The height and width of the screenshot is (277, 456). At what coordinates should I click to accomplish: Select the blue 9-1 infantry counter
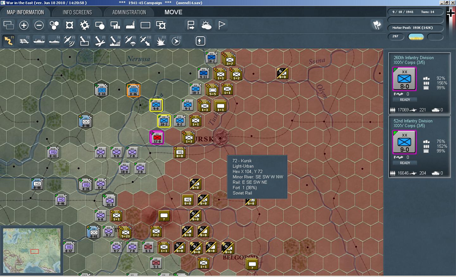[188, 105]
